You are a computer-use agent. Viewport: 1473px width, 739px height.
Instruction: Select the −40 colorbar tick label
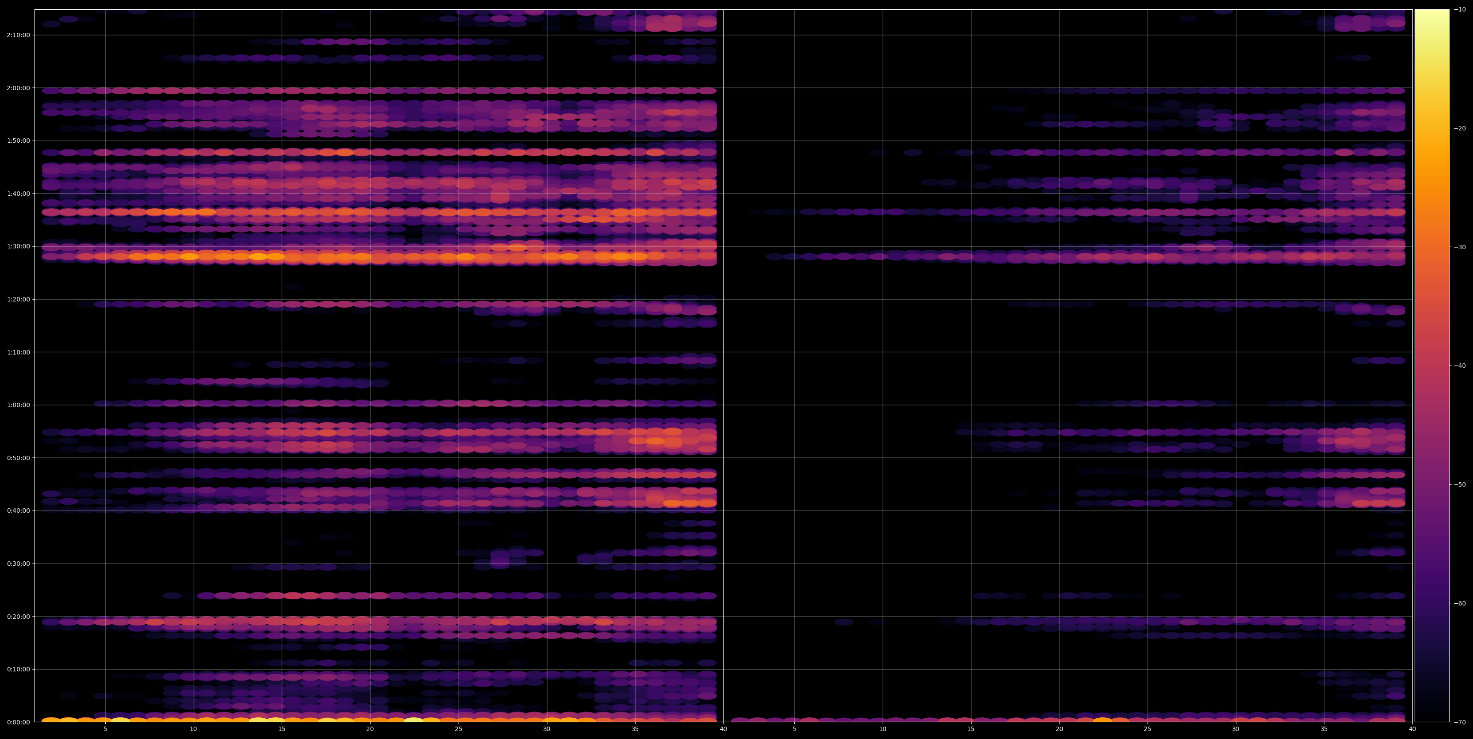(x=1460, y=366)
